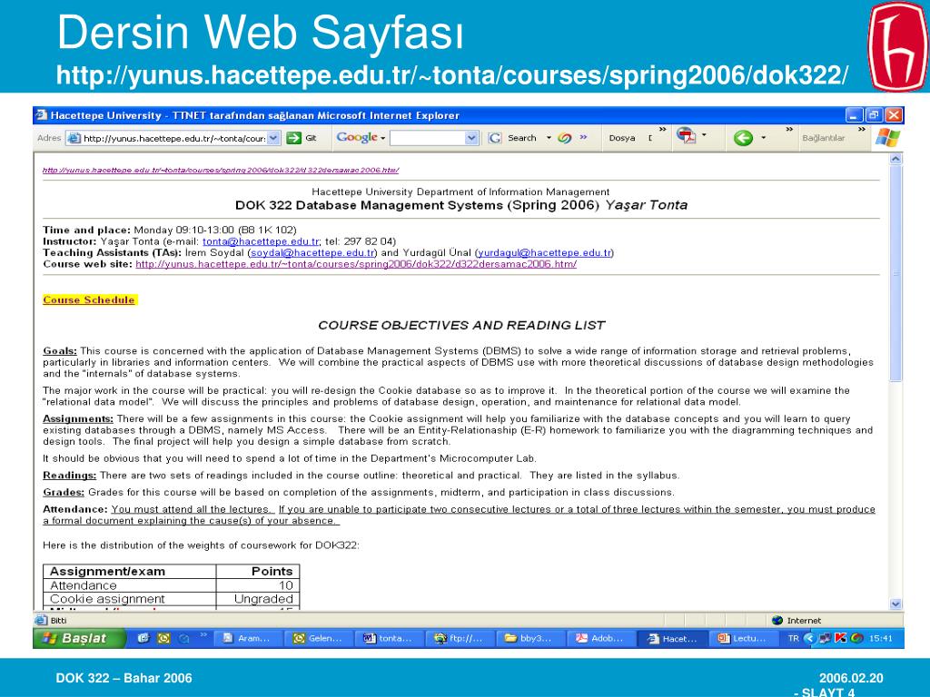Click the 'Attendance' table row label
Screen dimensions: 930x697
[130, 585]
